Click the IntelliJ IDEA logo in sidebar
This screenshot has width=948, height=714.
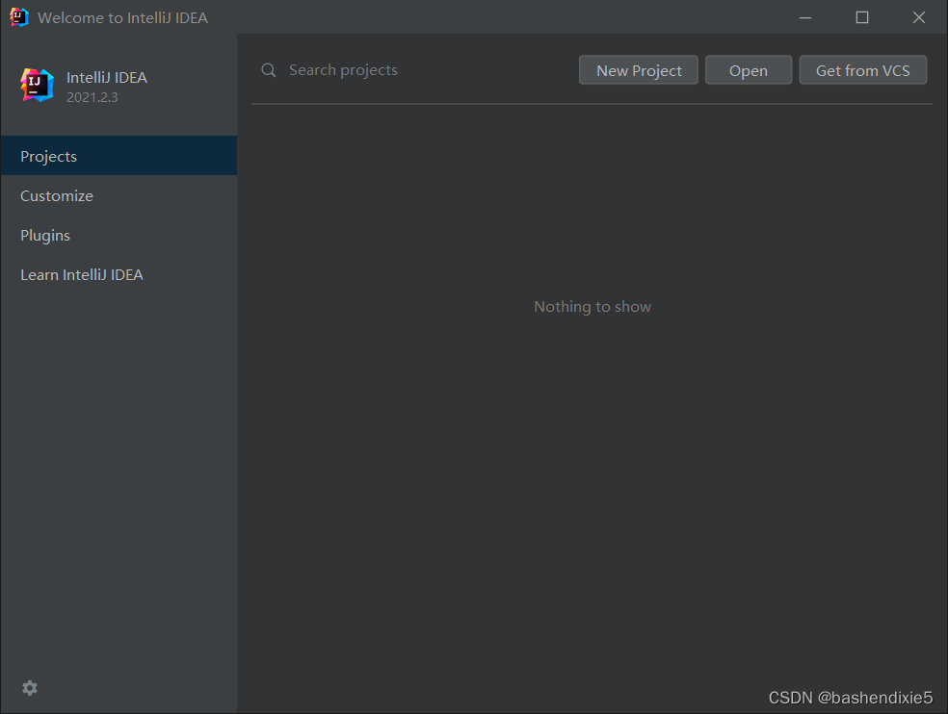[37, 86]
